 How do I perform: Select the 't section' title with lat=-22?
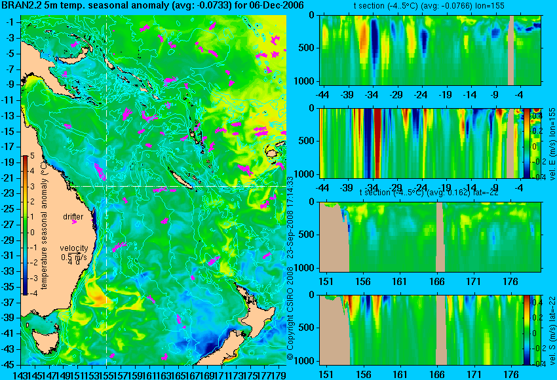click(429, 193)
